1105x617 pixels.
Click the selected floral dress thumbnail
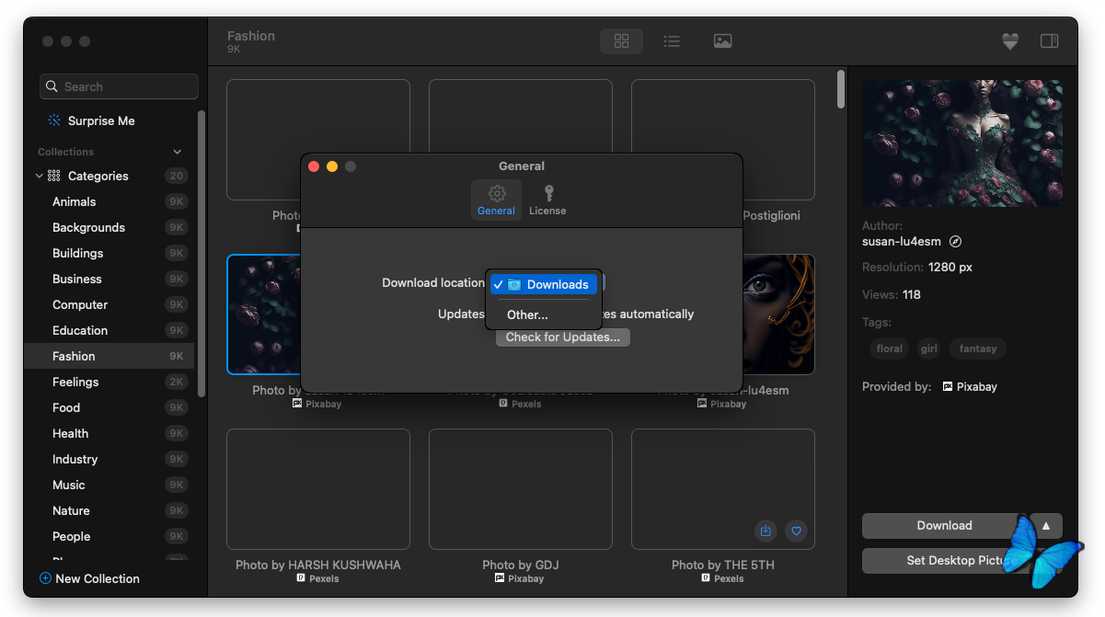click(264, 314)
